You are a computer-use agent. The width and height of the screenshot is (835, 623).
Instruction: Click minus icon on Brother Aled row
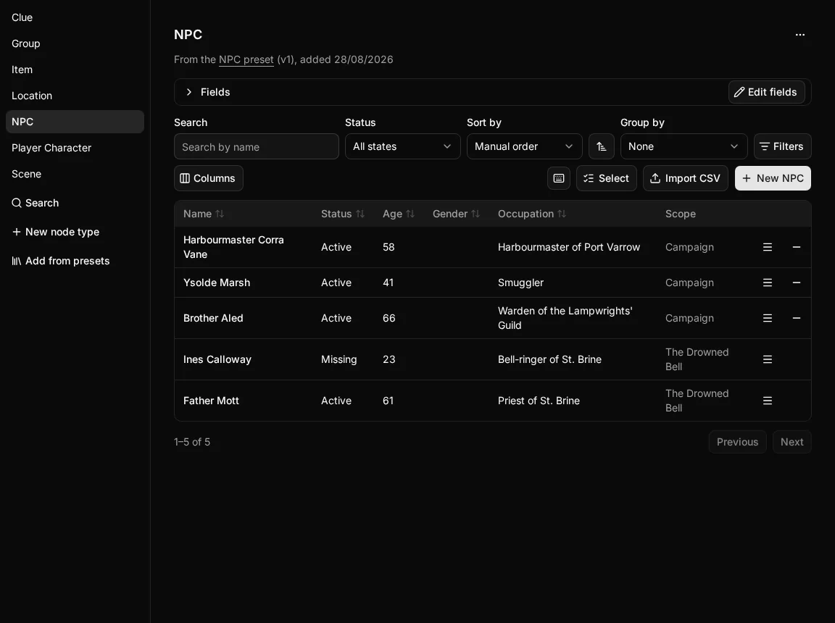pyautogui.click(x=796, y=318)
